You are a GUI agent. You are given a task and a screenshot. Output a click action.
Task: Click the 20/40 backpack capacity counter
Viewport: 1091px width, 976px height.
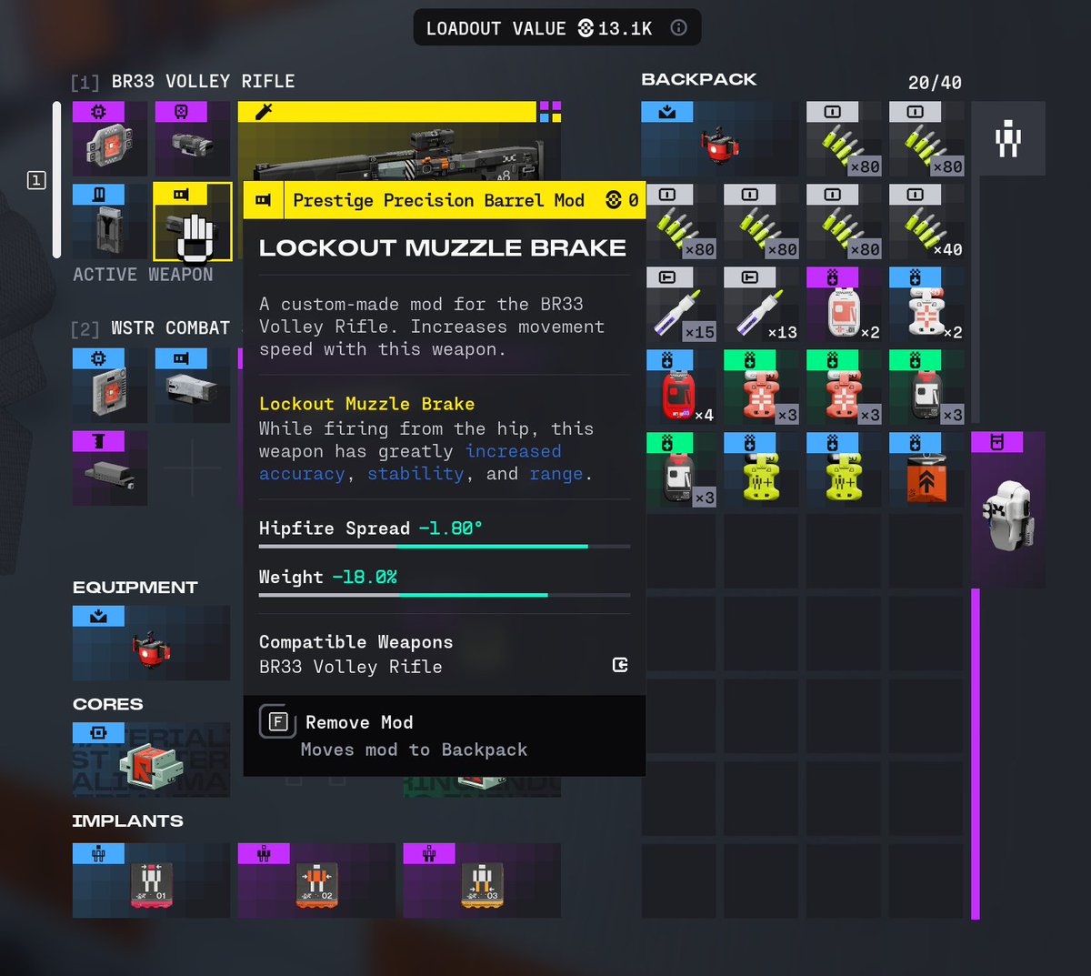[935, 83]
